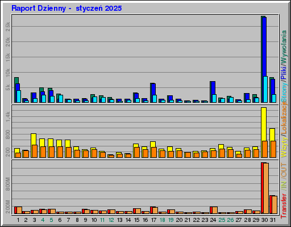Click day label "7" on the x-axis
Screen dimensions: 291x227
[68, 220]
